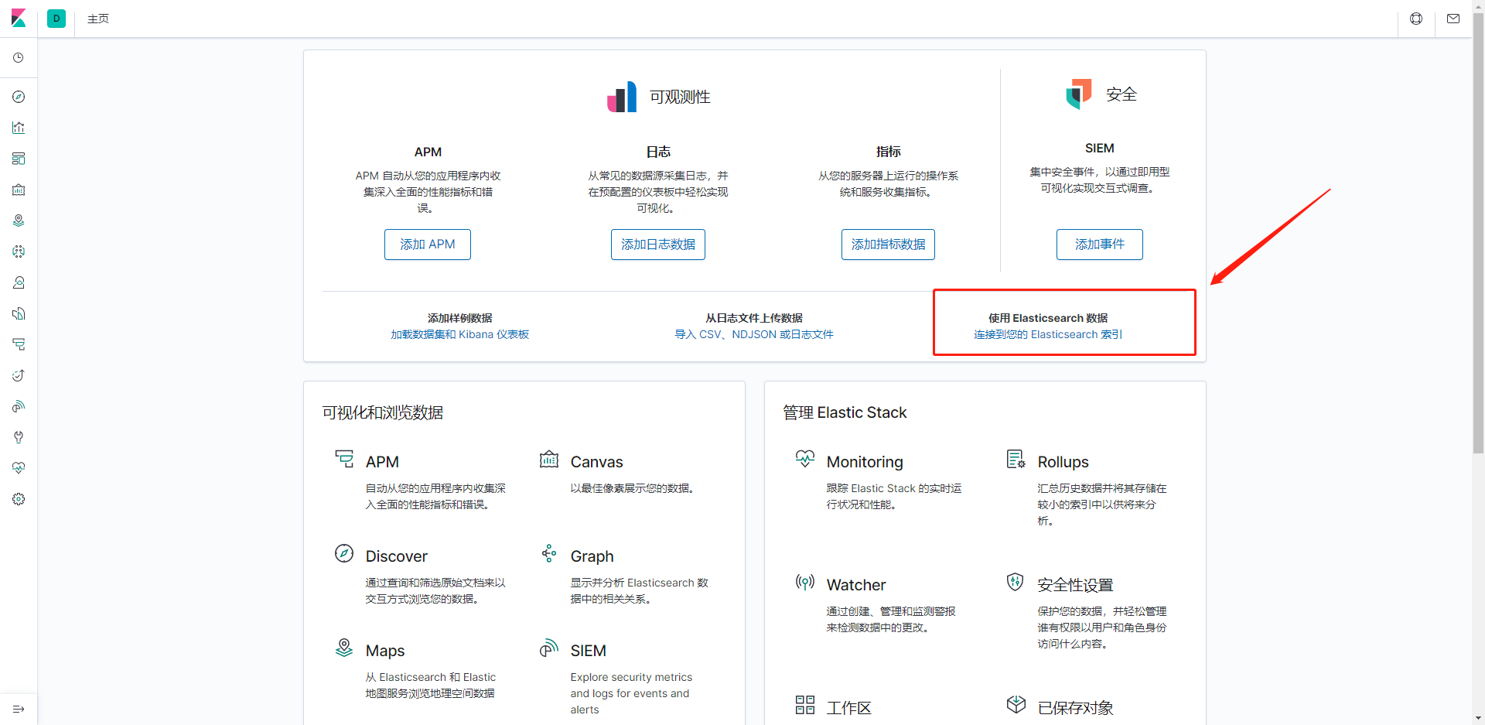Open Logs icon in sidebar

click(x=19, y=313)
